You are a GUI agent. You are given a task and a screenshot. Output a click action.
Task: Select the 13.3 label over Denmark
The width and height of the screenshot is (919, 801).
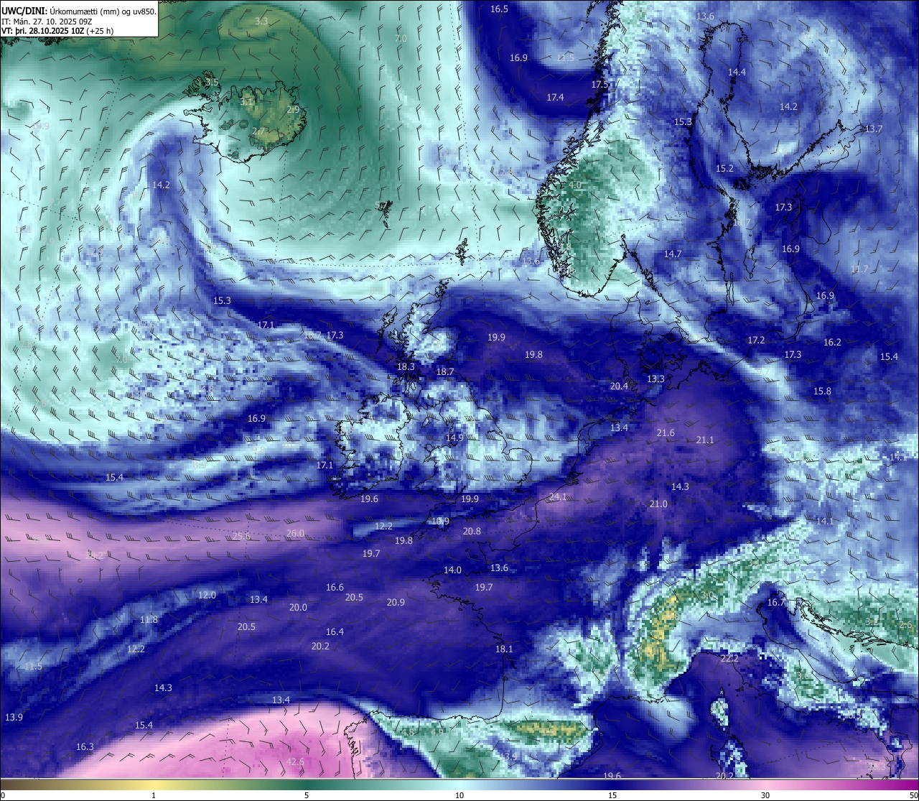[x=656, y=379]
